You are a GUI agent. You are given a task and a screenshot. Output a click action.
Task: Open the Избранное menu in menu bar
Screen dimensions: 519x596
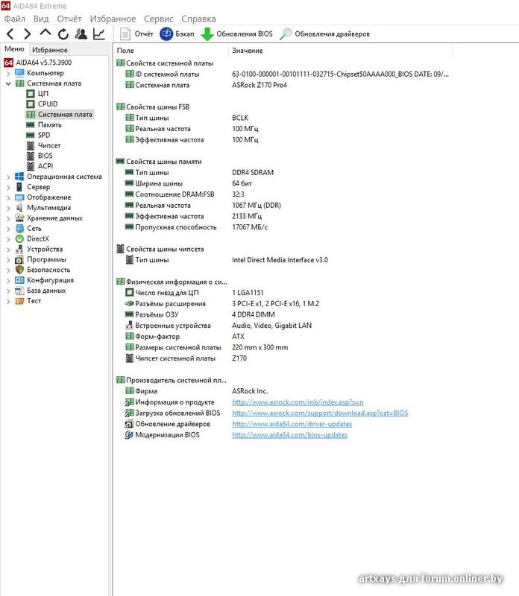[113, 19]
